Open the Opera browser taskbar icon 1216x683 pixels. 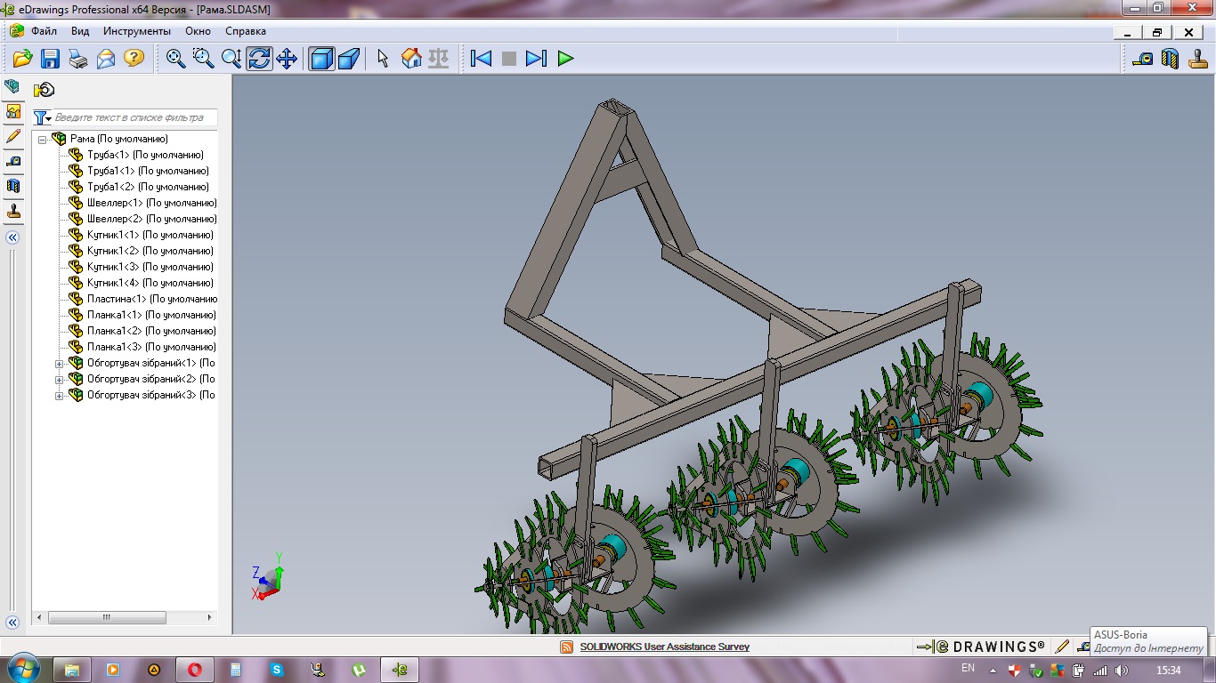194,669
